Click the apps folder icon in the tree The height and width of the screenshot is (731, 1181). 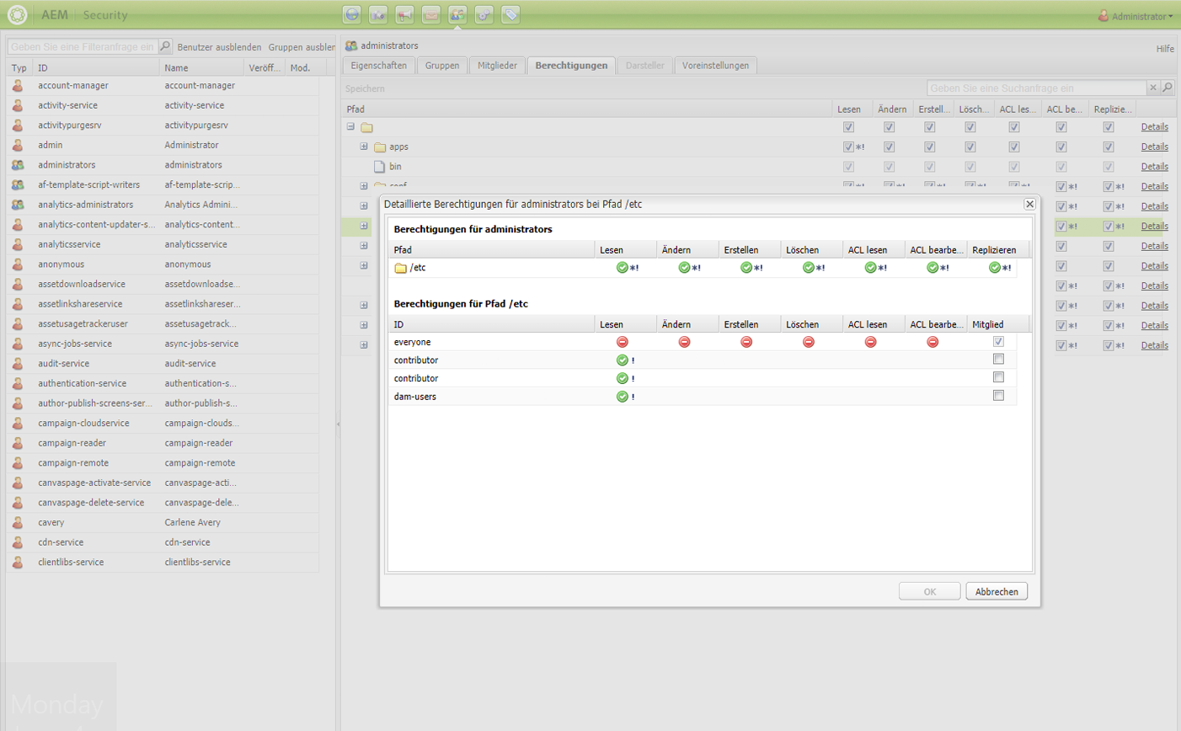[380, 147]
